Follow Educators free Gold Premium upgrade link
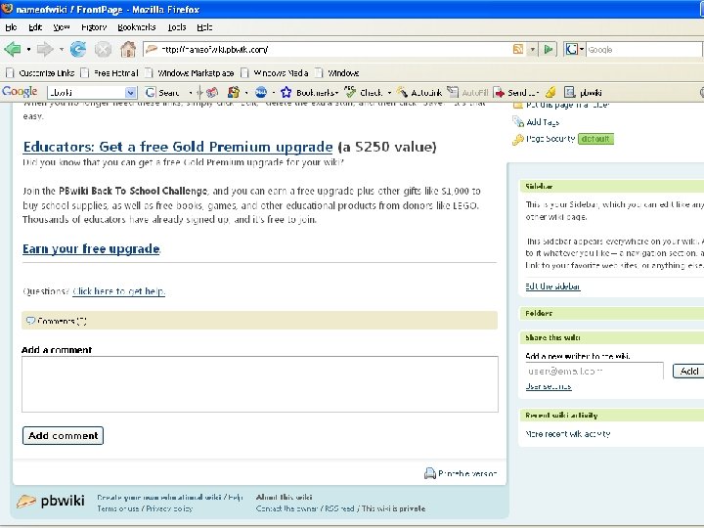The height and width of the screenshot is (528, 704). pos(178,147)
